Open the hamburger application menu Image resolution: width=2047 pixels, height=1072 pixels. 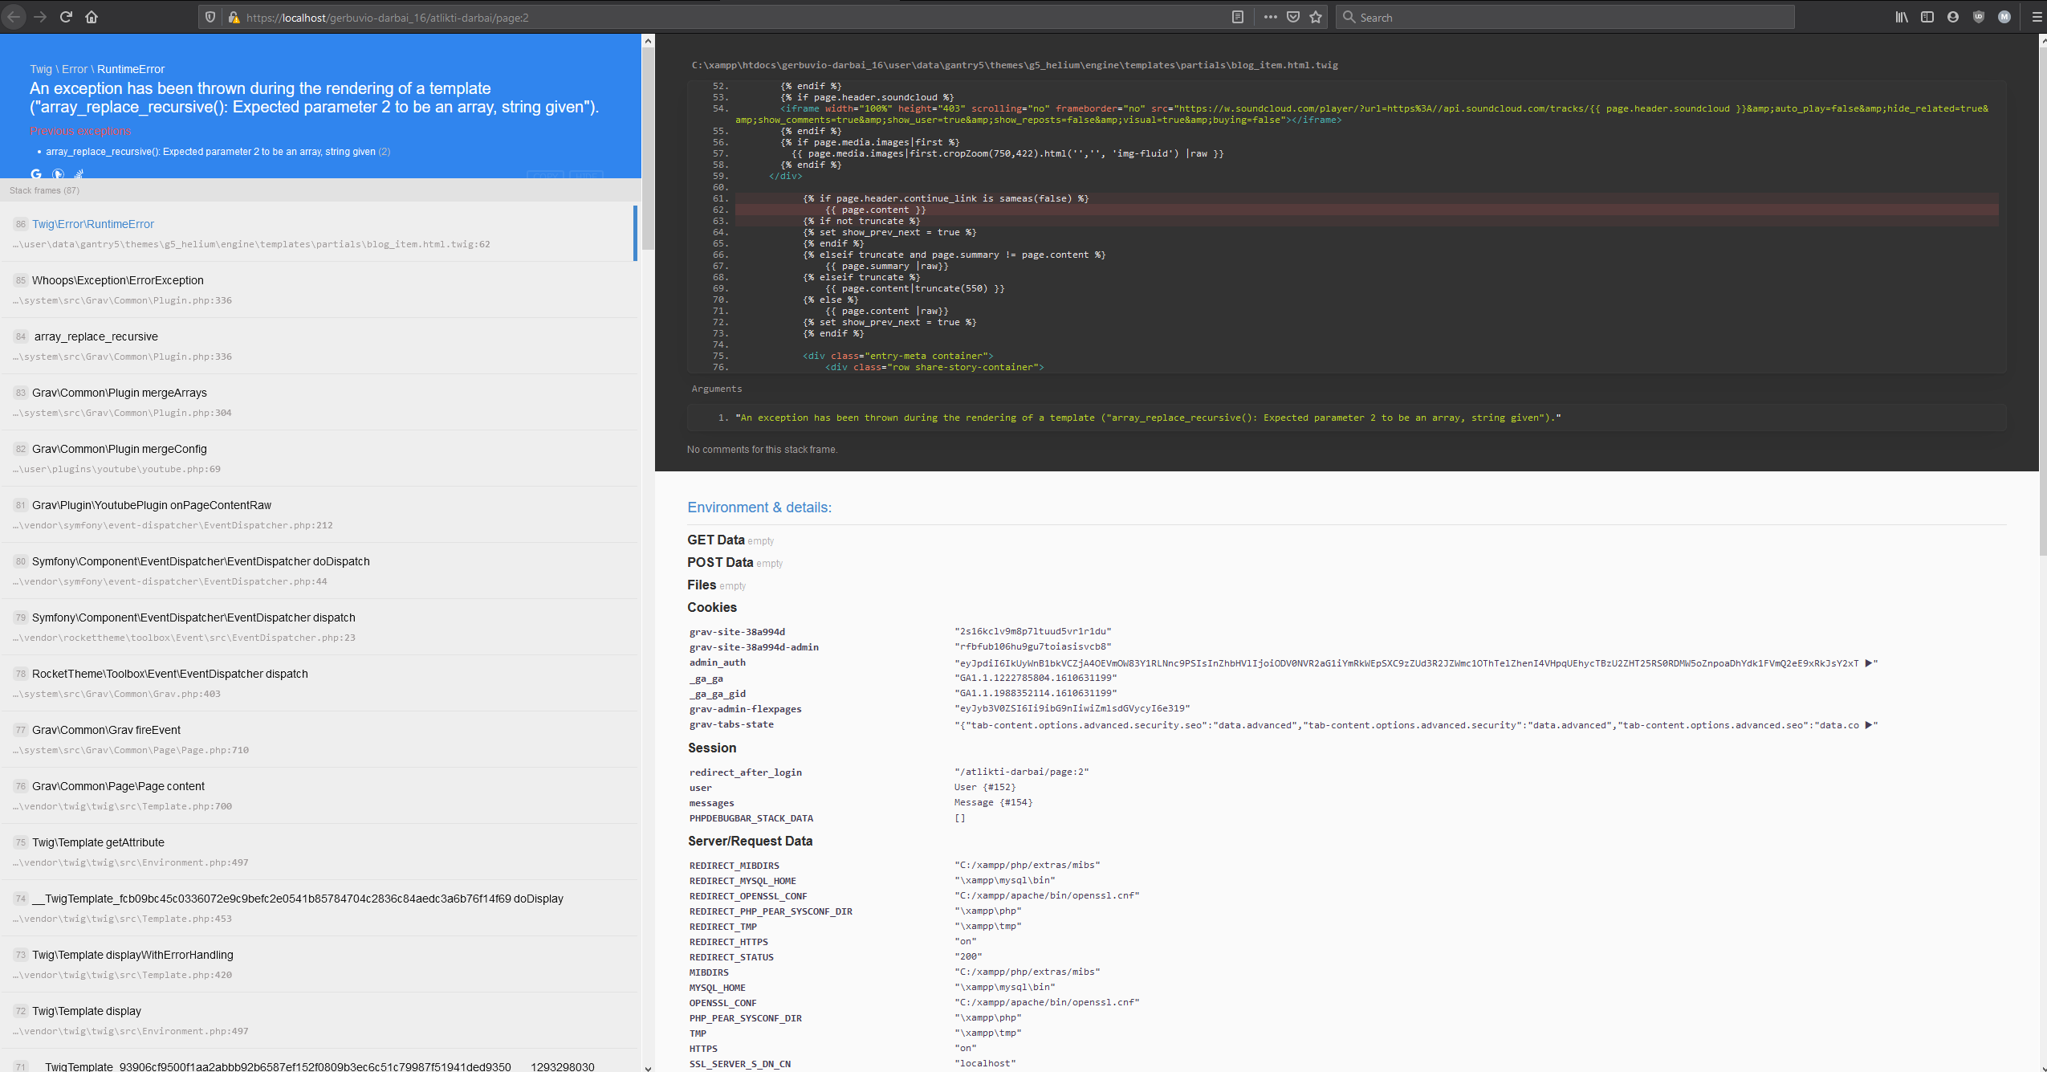click(2037, 17)
